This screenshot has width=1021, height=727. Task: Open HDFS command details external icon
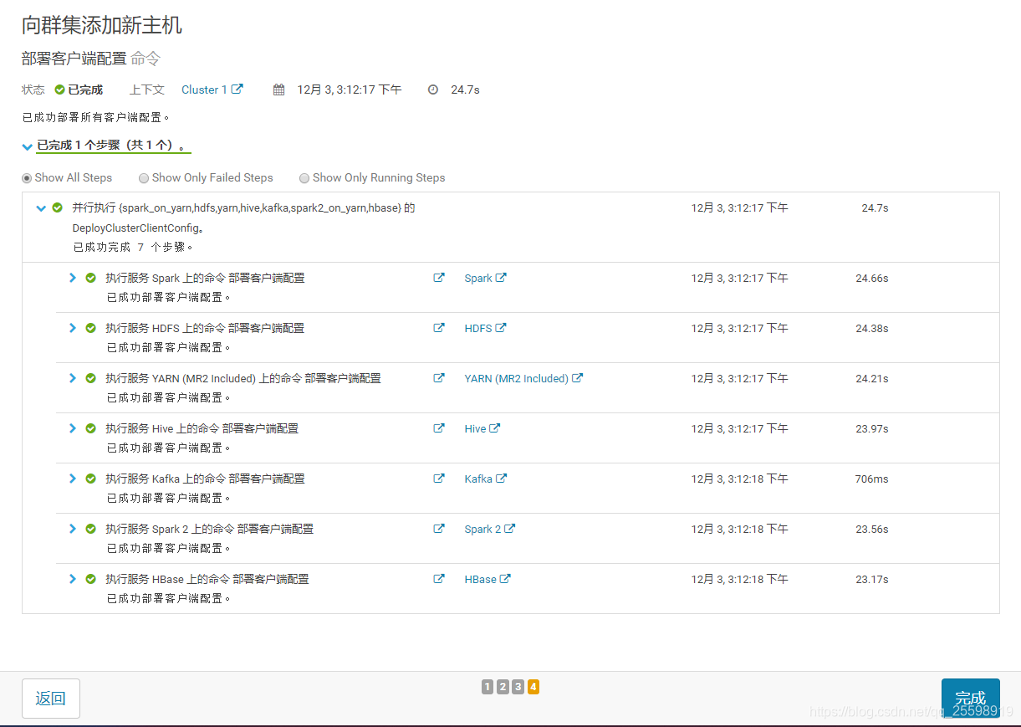pyautogui.click(x=439, y=328)
